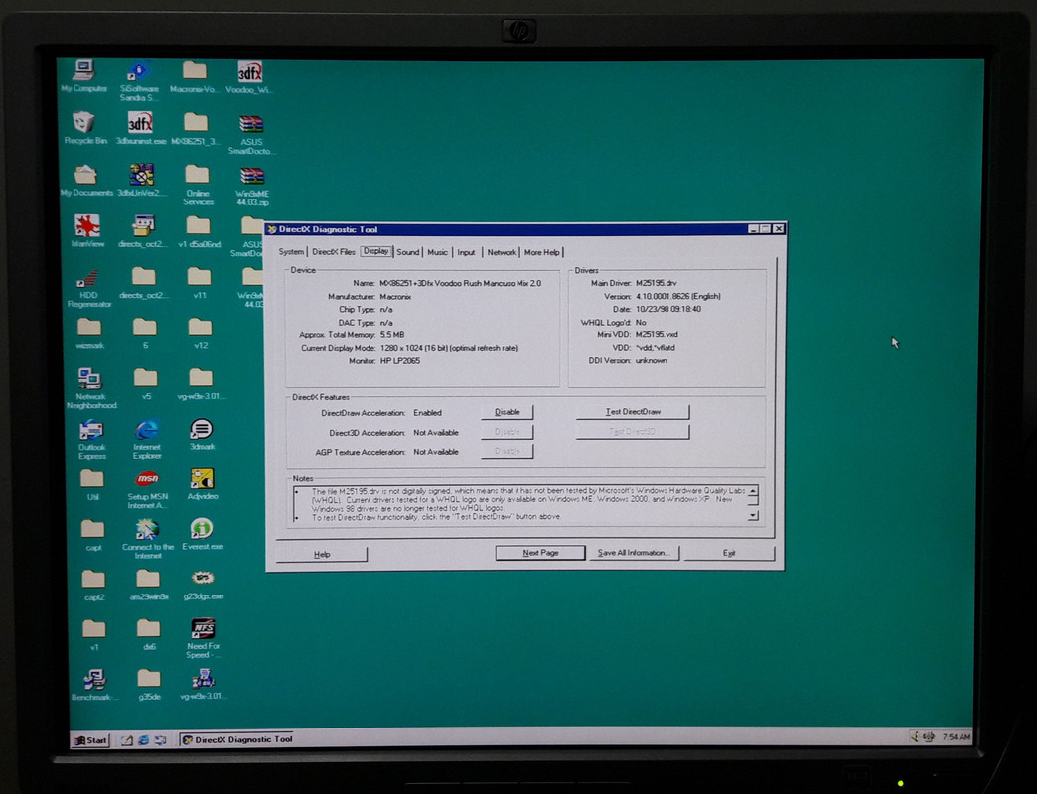Select the Macronix-Vo... folder icon
The image size is (1037, 794).
[194, 76]
